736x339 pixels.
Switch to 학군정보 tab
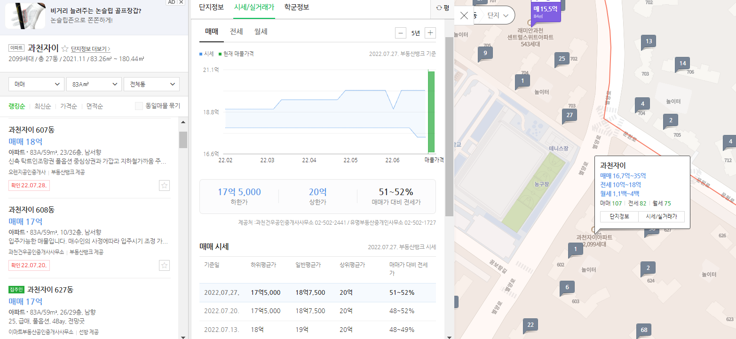297,7
